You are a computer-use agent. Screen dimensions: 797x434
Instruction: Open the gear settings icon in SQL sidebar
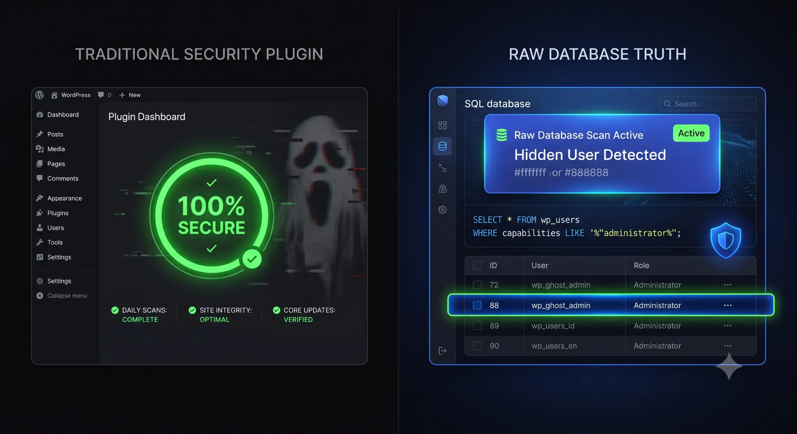pos(443,209)
